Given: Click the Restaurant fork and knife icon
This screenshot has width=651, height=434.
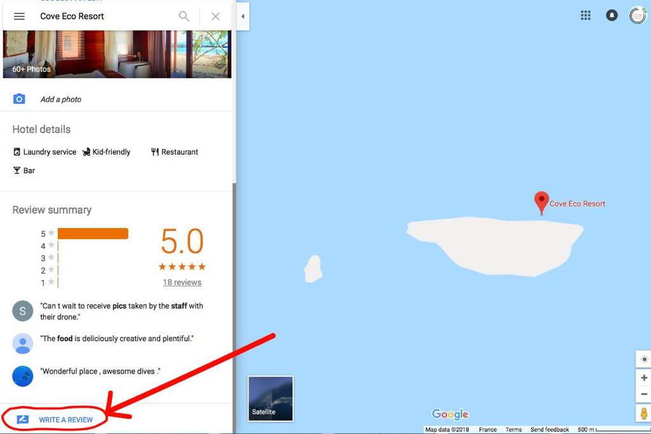Looking at the screenshot, I should [154, 151].
